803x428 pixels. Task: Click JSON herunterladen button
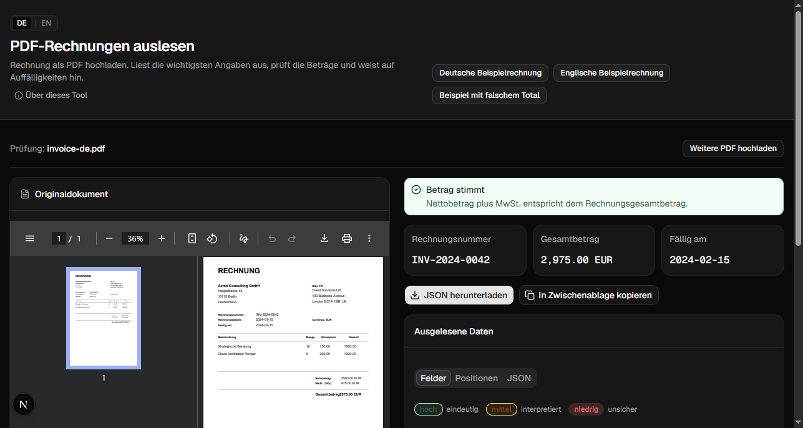[x=459, y=295]
